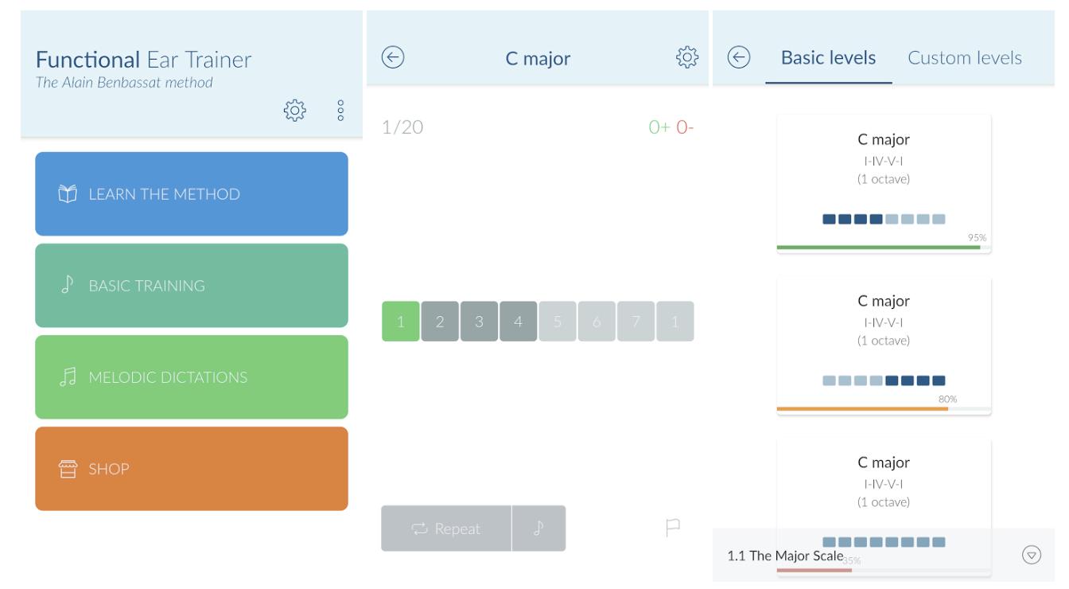This screenshot has height=589, width=1069.
Task: Click the back arrow beside Basic levels
Action: [x=739, y=57]
